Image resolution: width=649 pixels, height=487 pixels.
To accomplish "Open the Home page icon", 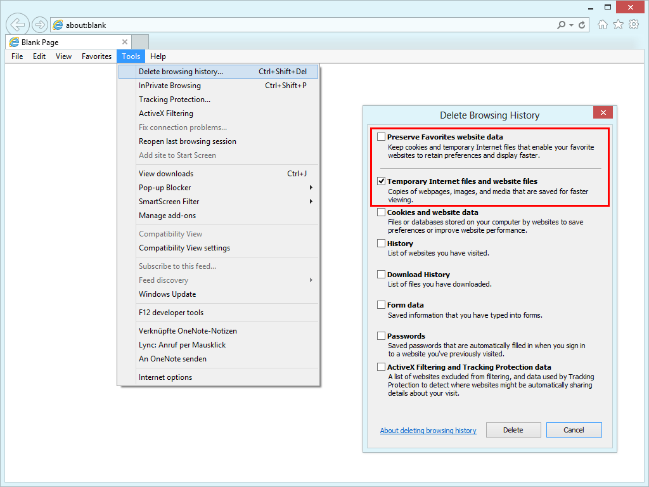I will tap(603, 24).
